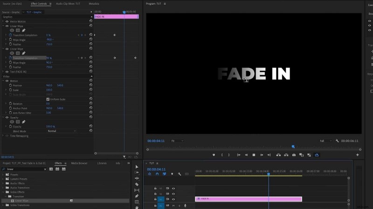This screenshot has height=209, width=373.
Task: Open the Source (no clips) tab
Action: click(12, 4)
